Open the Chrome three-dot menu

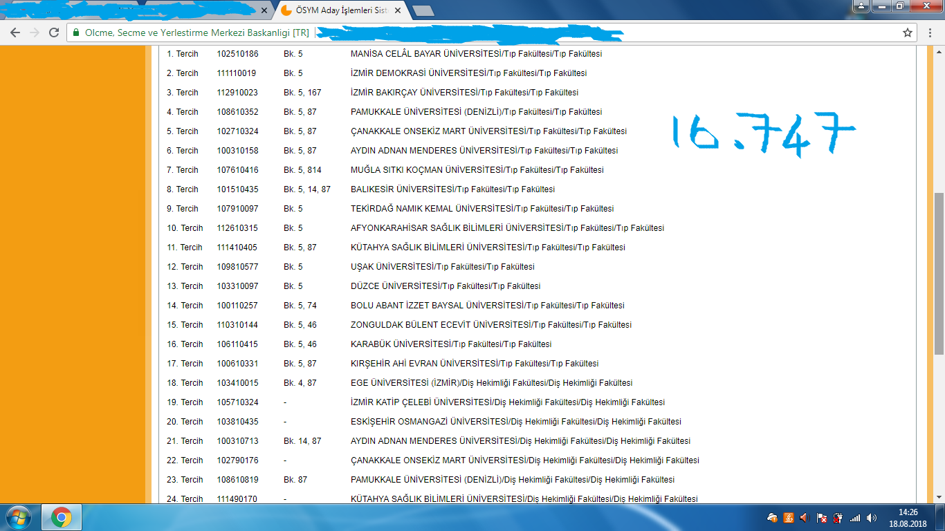(x=930, y=32)
